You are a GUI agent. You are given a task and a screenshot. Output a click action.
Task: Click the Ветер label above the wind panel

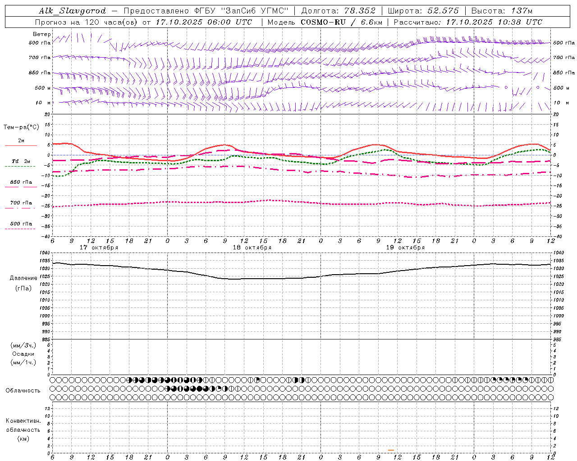click(x=41, y=34)
